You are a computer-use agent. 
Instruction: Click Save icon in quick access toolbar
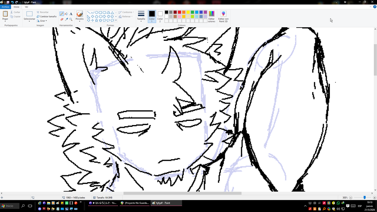[x=8, y=2]
